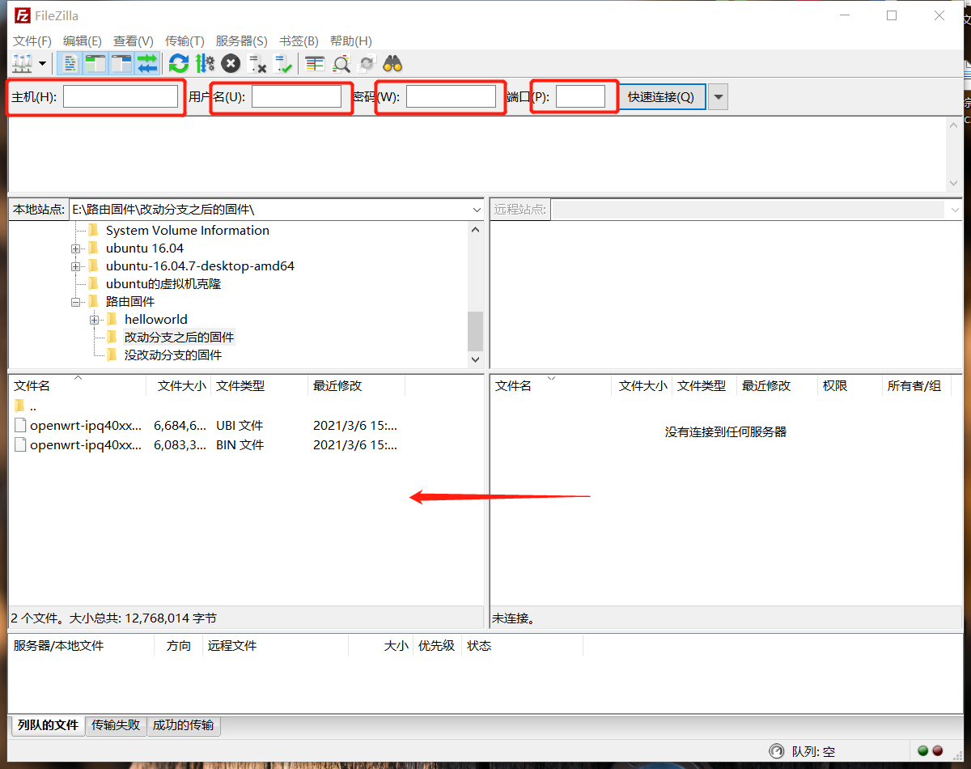Open the 帮助(H) menu
This screenshot has height=769, width=971.
click(350, 40)
